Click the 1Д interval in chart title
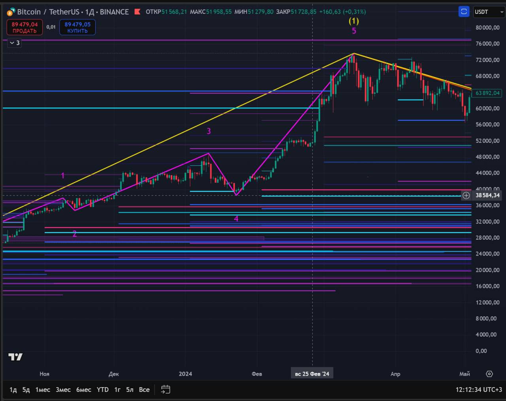 [x=90, y=12]
